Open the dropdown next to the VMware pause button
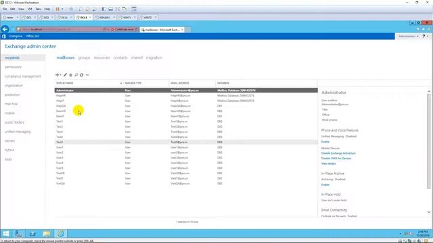 pyautogui.click(x=62, y=9)
